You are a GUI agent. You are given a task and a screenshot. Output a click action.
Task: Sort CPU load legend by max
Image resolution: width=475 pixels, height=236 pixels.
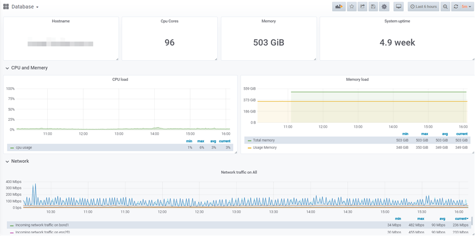pos(201,141)
